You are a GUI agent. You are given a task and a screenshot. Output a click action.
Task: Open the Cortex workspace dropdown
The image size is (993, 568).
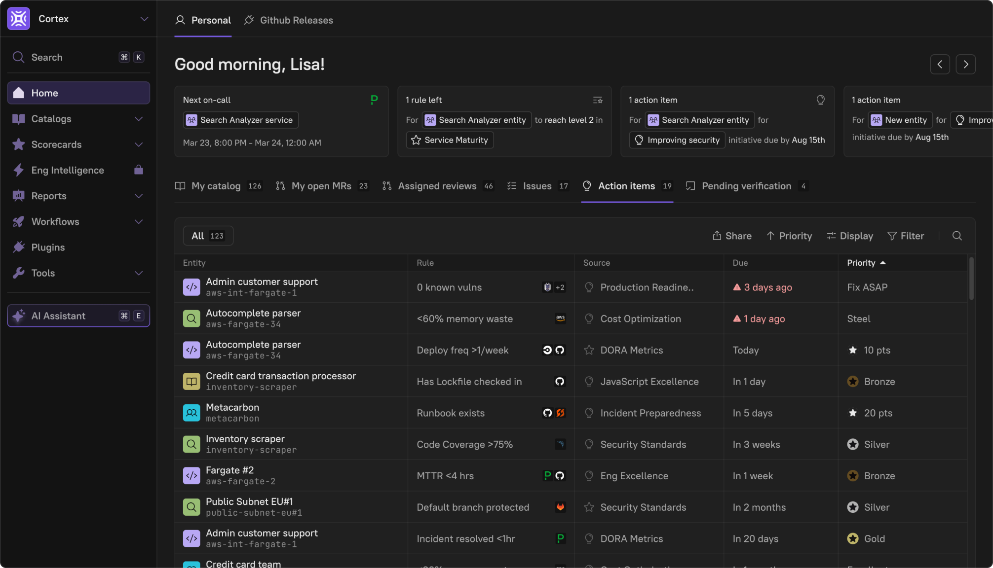tap(144, 19)
